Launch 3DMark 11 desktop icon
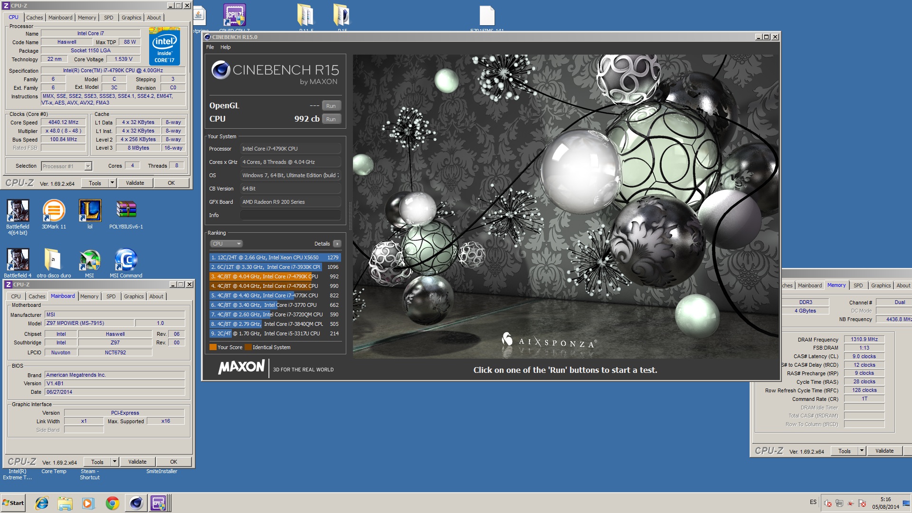The width and height of the screenshot is (912, 513). tap(54, 214)
